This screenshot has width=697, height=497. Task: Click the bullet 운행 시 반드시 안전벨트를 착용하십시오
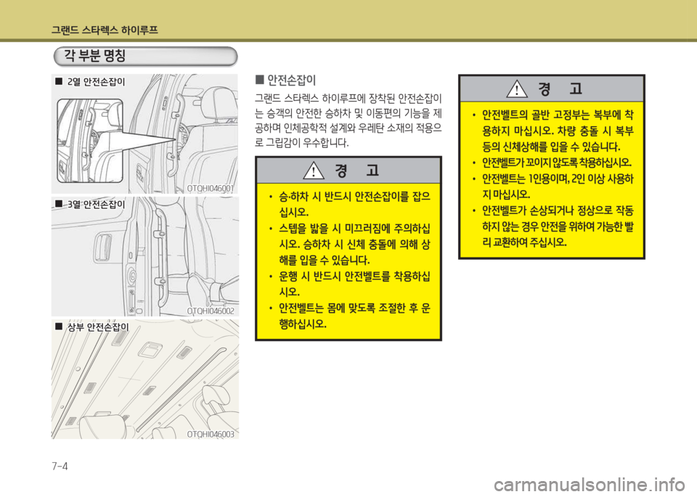350,284
